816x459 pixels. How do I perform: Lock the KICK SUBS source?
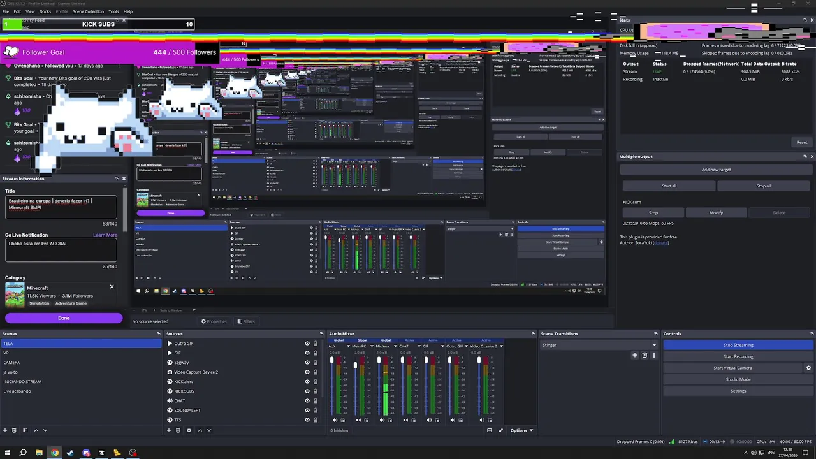pos(315,391)
